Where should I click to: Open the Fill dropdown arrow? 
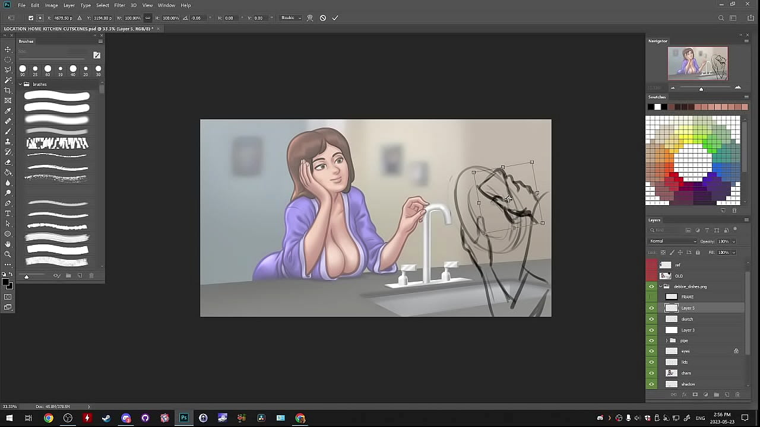click(x=733, y=252)
